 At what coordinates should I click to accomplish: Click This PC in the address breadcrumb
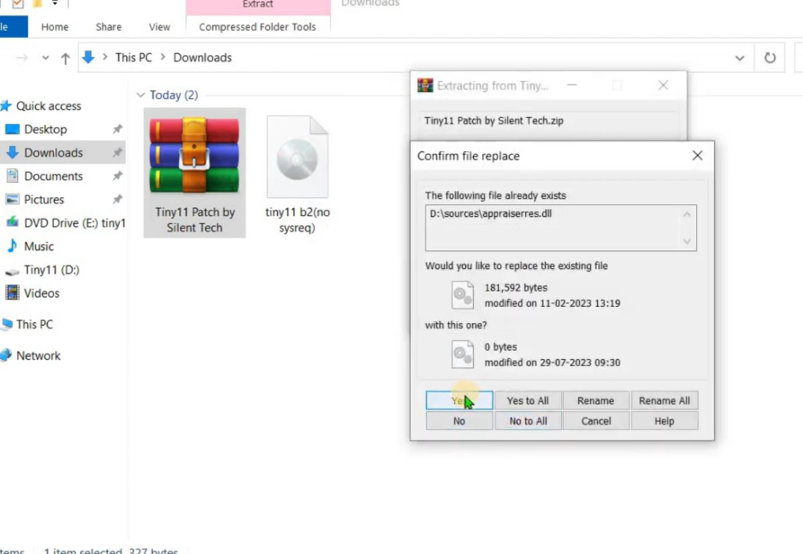[134, 57]
